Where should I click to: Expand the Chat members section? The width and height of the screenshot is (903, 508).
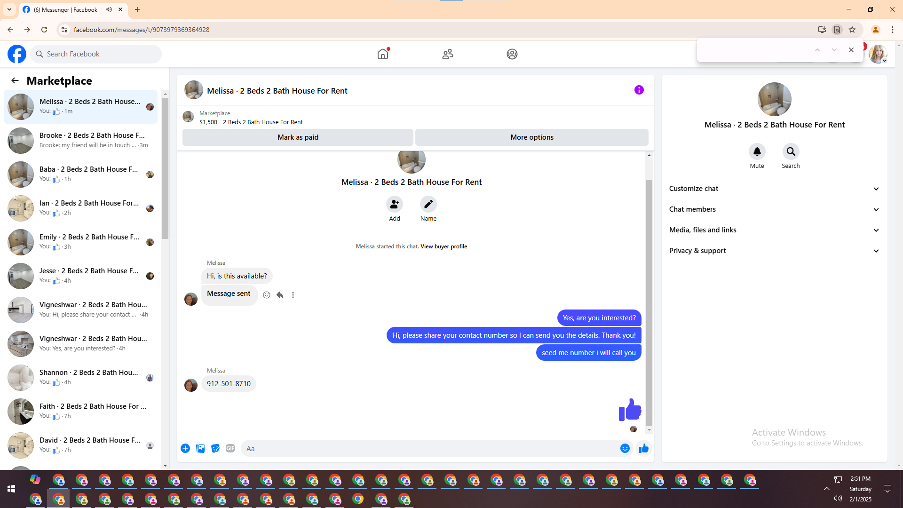(x=774, y=209)
